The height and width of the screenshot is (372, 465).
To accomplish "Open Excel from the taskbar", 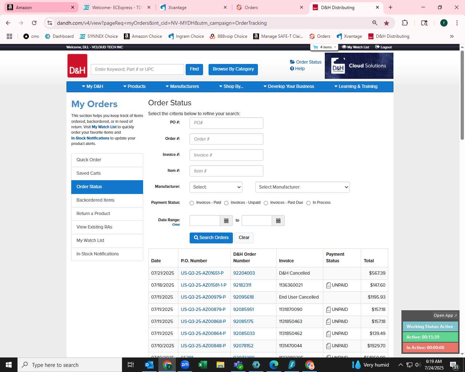I will coord(203,365).
